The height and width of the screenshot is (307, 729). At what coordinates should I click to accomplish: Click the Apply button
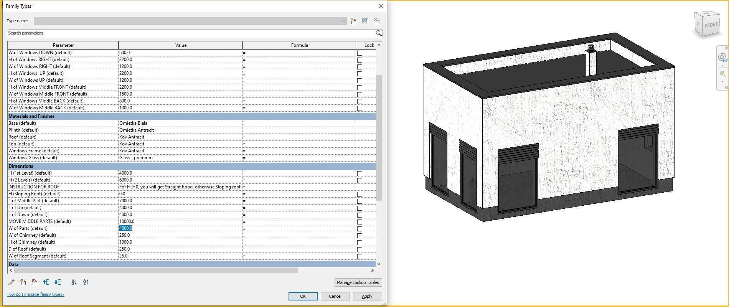click(x=367, y=296)
